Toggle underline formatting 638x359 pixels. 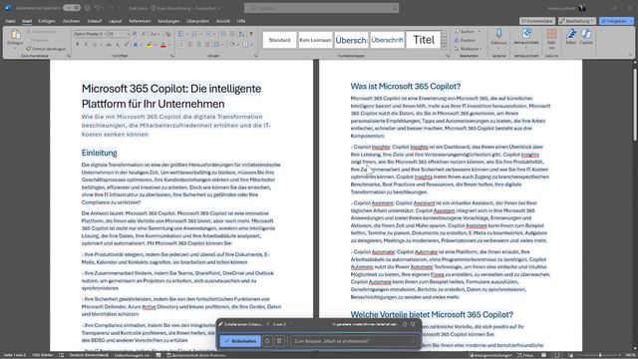(x=95, y=45)
